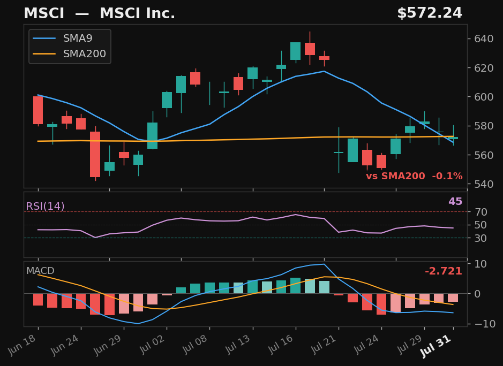
Task: Click the vs SMA200 -0.1% annotation
Action: pyautogui.click(x=414, y=176)
